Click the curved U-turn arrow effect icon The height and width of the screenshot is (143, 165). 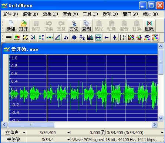click(66, 38)
